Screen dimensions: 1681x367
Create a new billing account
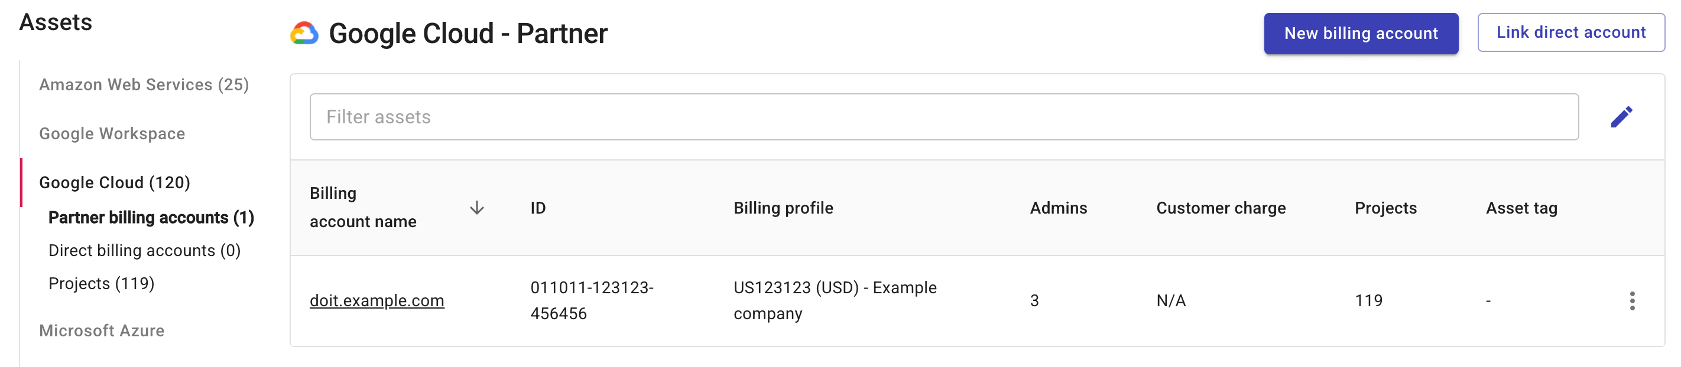pyautogui.click(x=1361, y=32)
